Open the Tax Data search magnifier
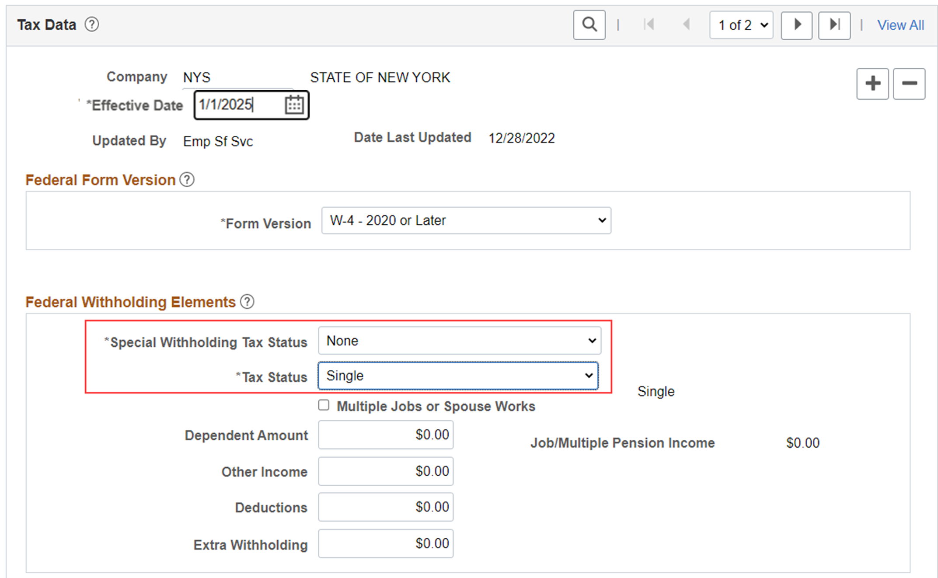This screenshot has height=578, width=938. 589,25
